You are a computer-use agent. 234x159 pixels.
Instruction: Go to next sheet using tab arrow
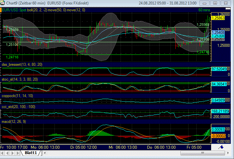[x=13, y=153]
